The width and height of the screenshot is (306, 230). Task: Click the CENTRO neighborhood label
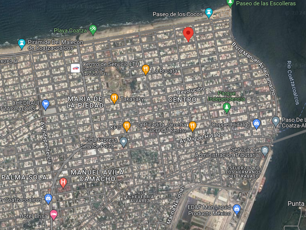pyautogui.click(x=182, y=100)
